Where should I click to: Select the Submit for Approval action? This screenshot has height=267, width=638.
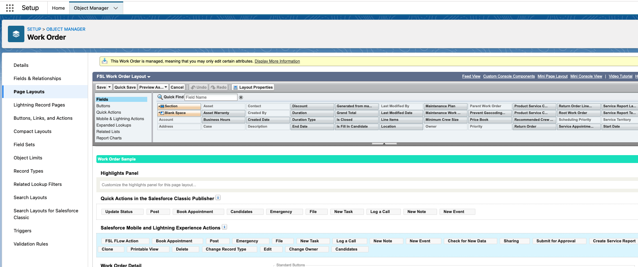(559, 241)
